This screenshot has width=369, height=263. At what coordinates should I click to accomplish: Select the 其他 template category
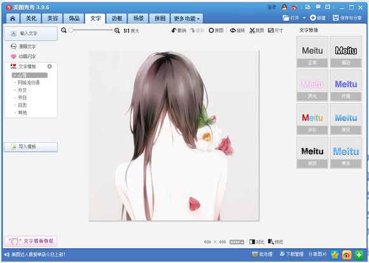22,112
